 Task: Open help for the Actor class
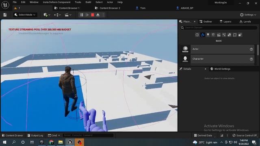[251, 49]
